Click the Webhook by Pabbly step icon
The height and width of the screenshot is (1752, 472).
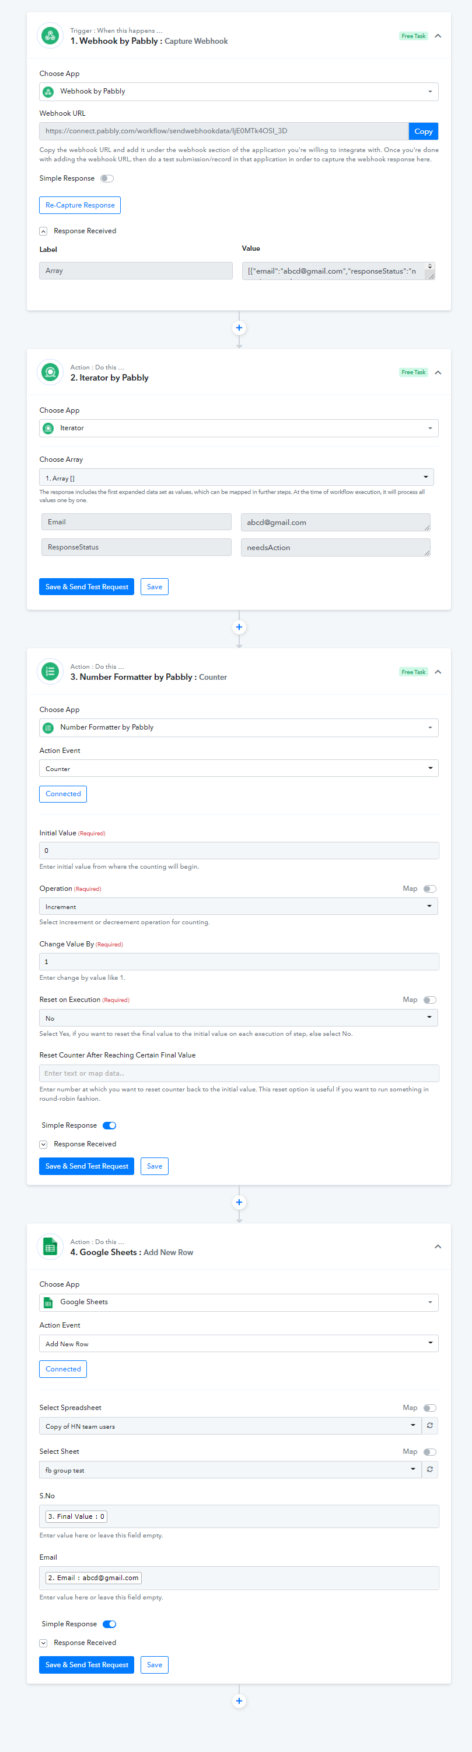(x=50, y=35)
